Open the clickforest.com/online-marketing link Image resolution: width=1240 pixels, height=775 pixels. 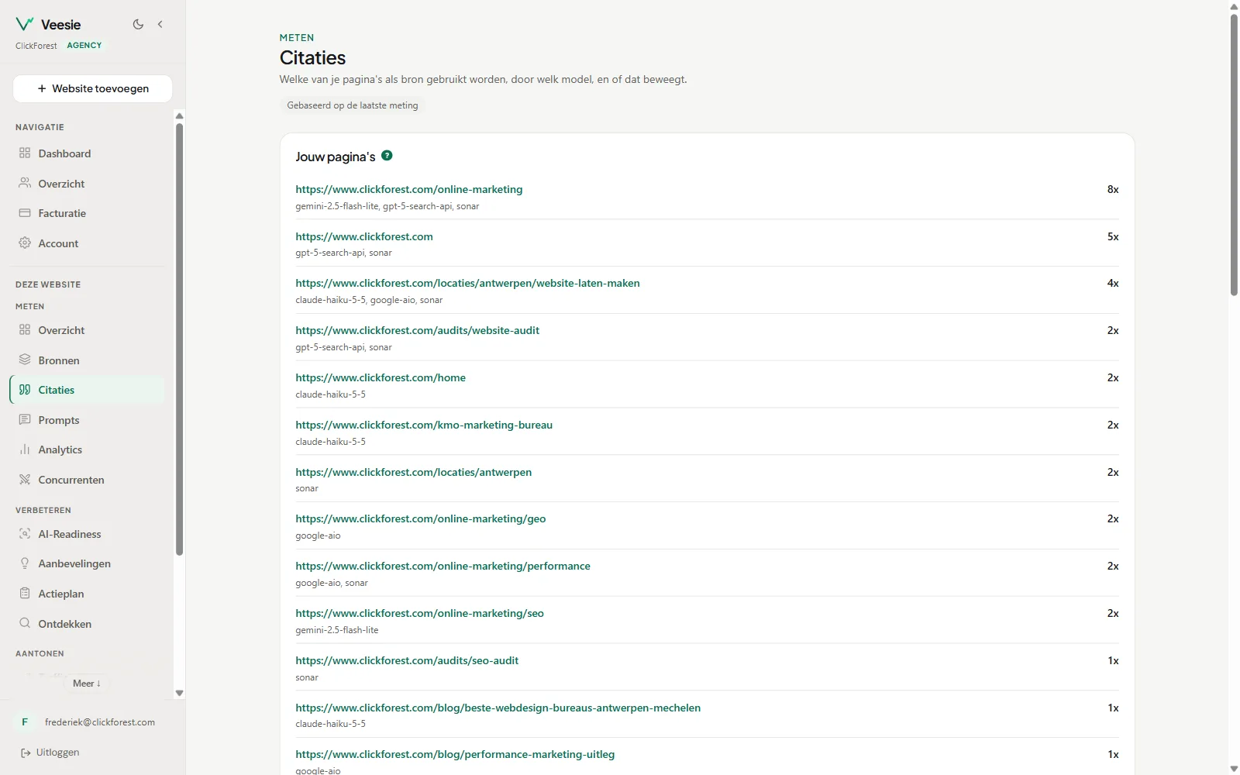408,189
